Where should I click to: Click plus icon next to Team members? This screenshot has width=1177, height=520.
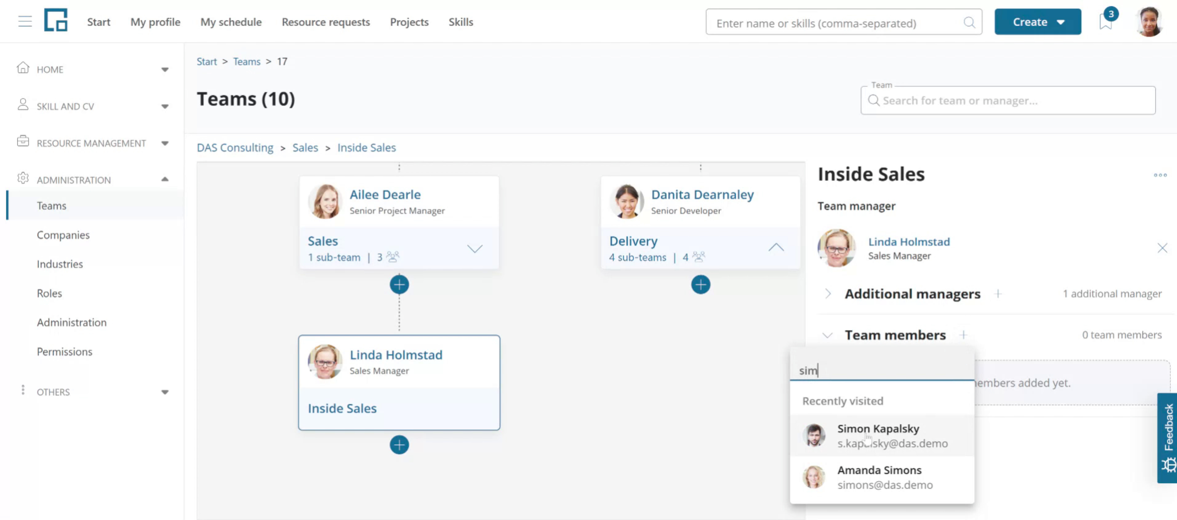[963, 335]
